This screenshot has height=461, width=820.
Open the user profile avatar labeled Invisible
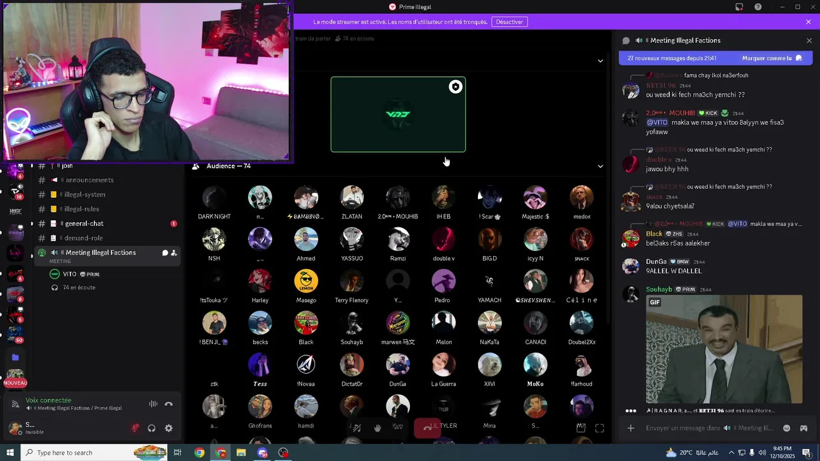point(15,428)
